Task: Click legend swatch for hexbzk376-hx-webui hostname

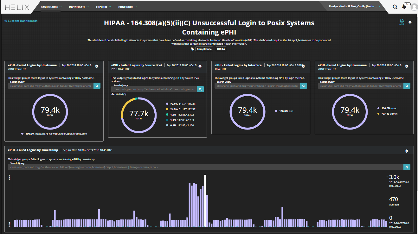Action: (x=22, y=134)
